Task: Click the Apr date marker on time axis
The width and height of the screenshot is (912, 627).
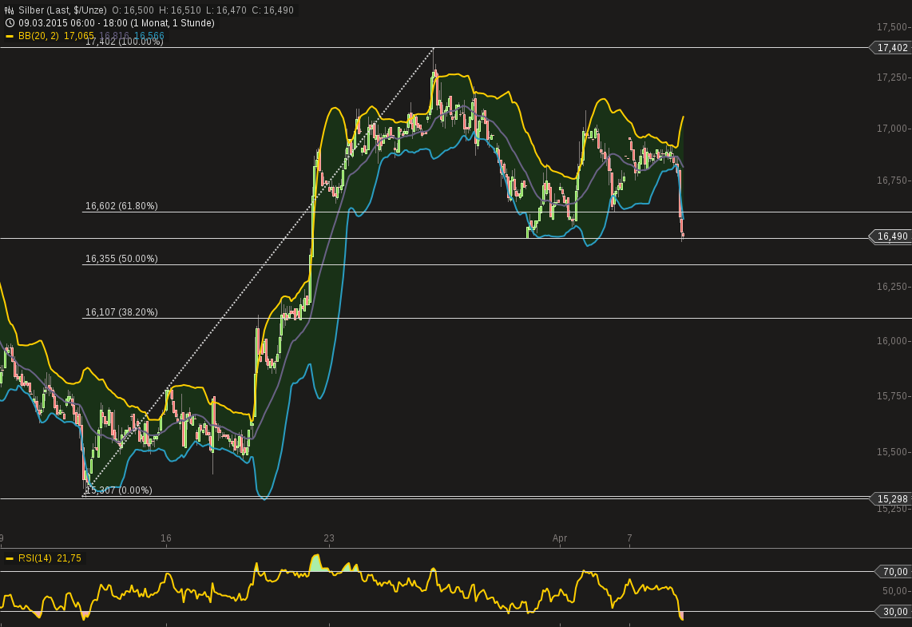Action: click(560, 538)
